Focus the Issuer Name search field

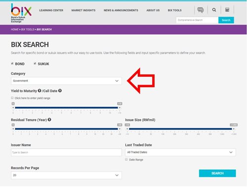(x=66, y=153)
